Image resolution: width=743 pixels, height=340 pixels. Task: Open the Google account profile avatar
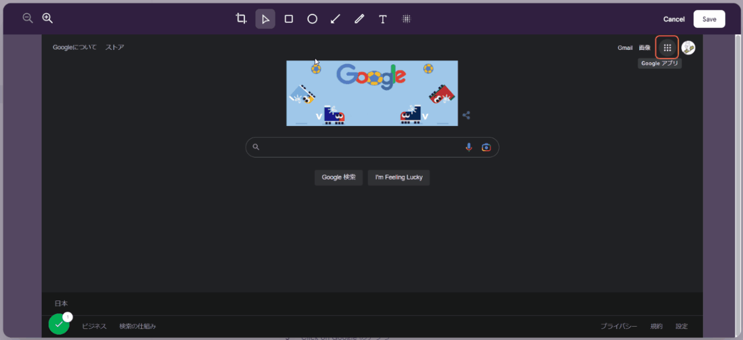click(x=688, y=48)
